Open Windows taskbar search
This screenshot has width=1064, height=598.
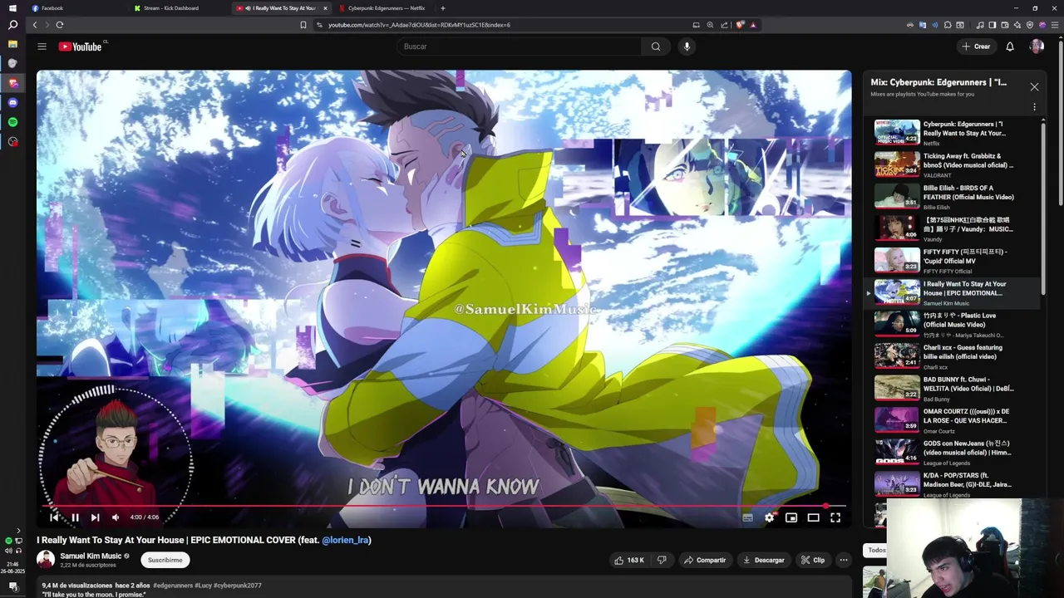coord(12,26)
